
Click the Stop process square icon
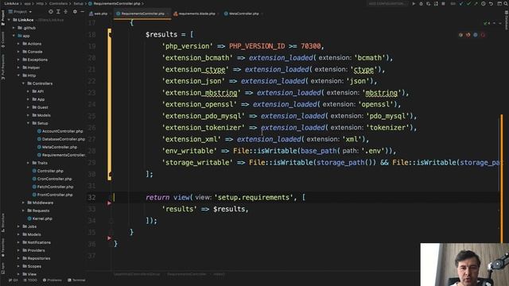(444, 3)
